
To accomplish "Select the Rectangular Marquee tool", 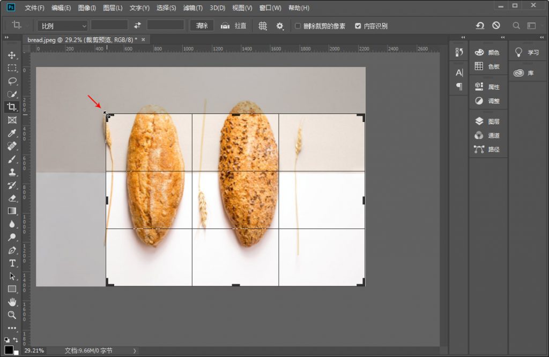I will [12, 68].
